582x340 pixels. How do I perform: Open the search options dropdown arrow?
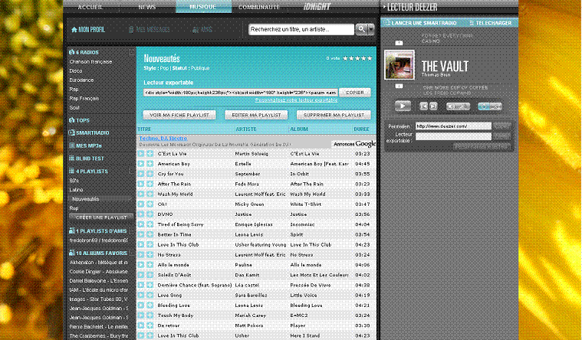pyautogui.click(x=371, y=29)
